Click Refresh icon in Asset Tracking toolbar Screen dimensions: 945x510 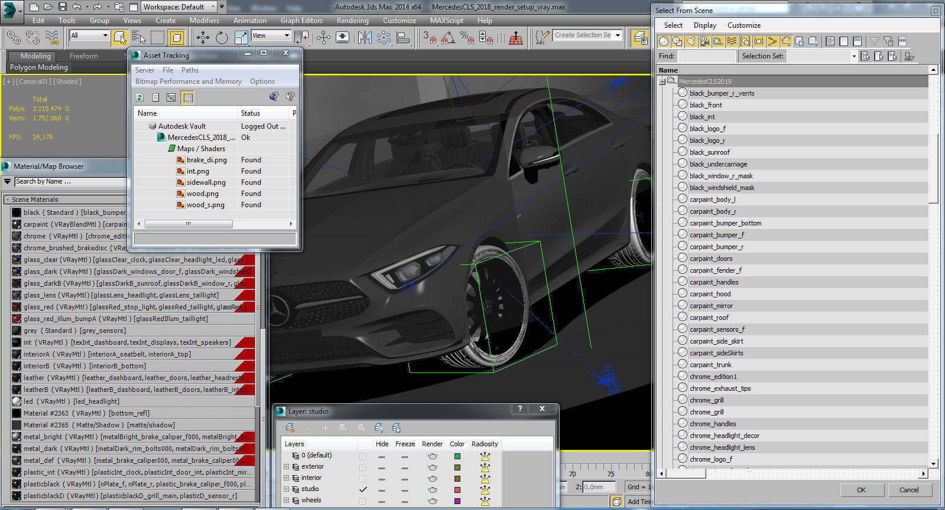(x=139, y=97)
